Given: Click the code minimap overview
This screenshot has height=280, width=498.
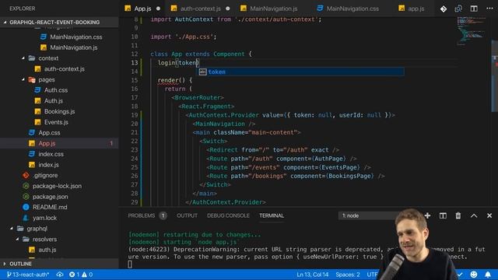Looking at the screenshot, I should (x=471, y=32).
